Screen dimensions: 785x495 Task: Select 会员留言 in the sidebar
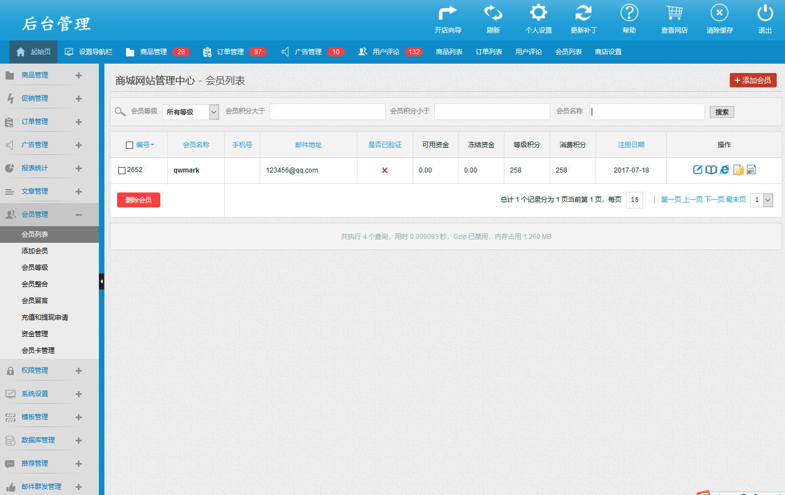point(35,301)
